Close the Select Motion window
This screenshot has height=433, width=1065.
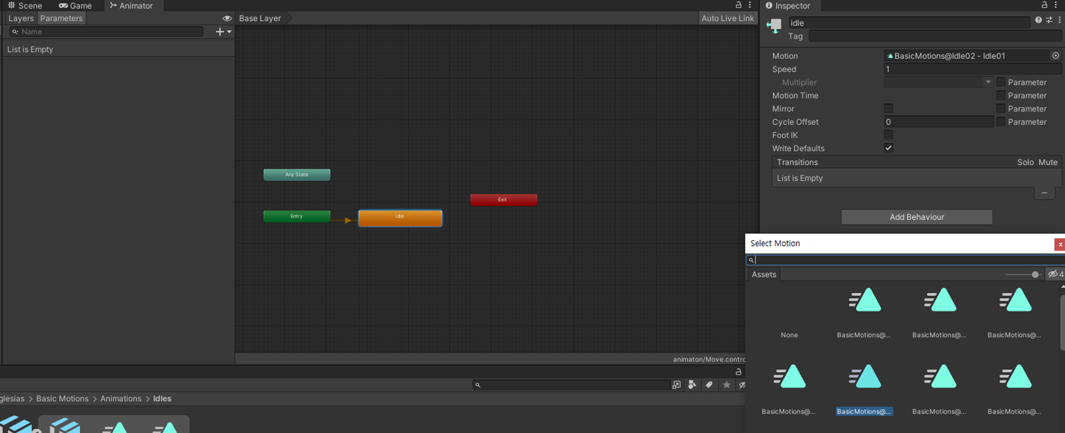[1059, 244]
